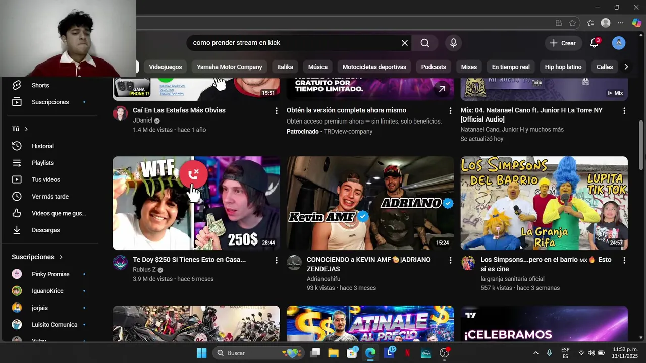Show hidden system tray icons
The image size is (646, 363).
[535, 353]
